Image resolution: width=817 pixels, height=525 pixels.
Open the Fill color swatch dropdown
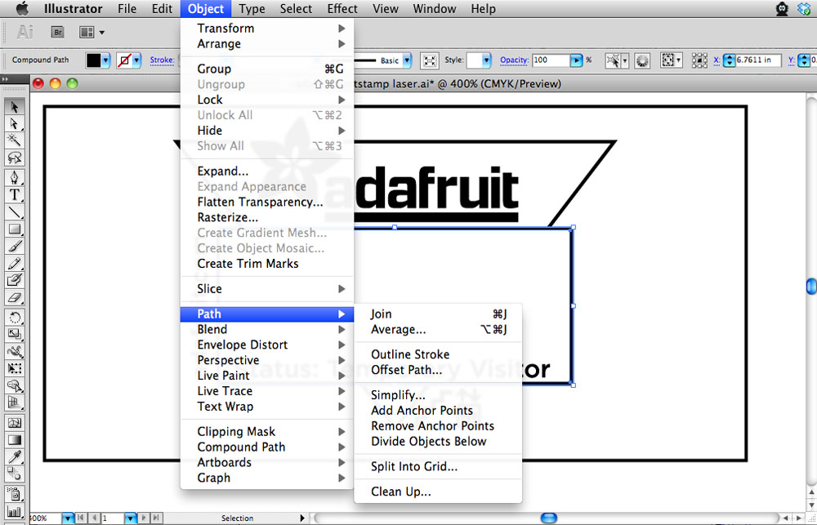pos(105,60)
